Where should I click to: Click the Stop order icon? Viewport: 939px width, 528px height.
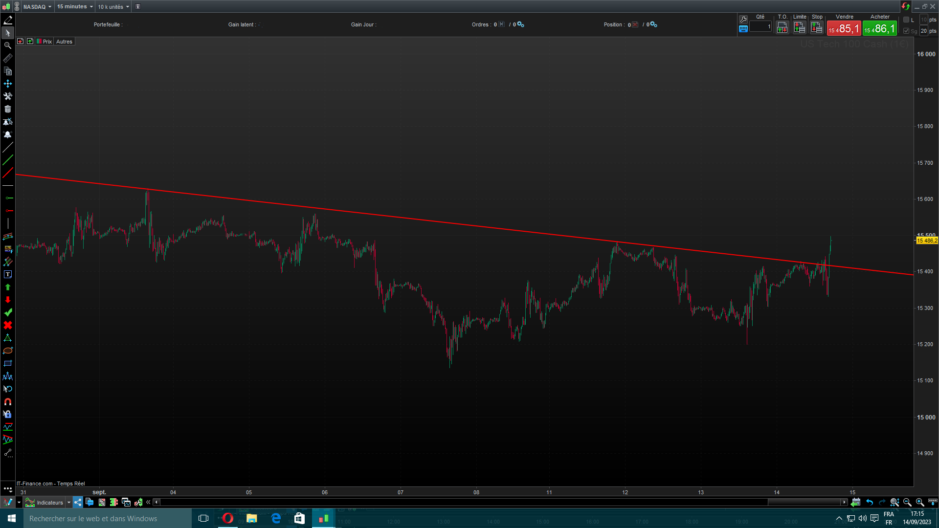point(817,28)
